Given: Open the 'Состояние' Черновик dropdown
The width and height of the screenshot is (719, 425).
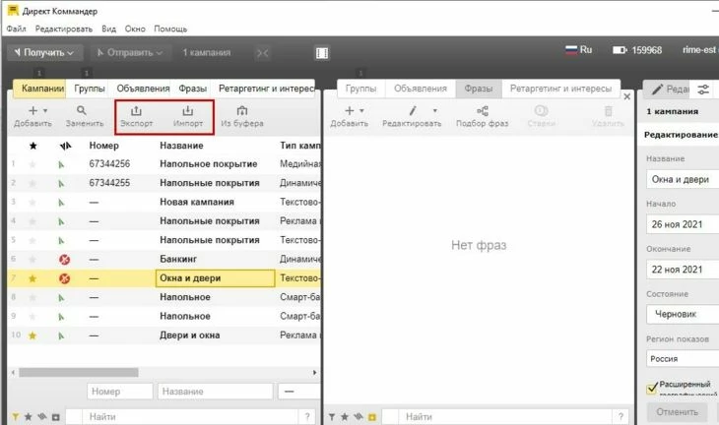Looking at the screenshot, I should pos(683,314).
